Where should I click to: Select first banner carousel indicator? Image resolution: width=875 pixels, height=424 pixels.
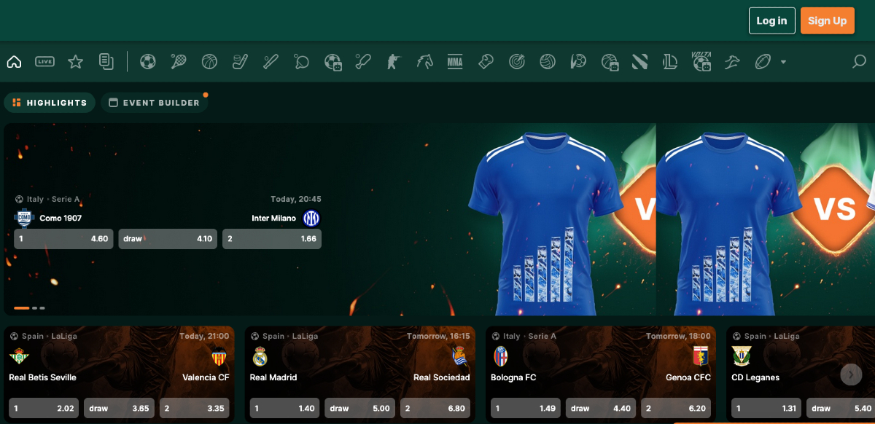coord(21,308)
